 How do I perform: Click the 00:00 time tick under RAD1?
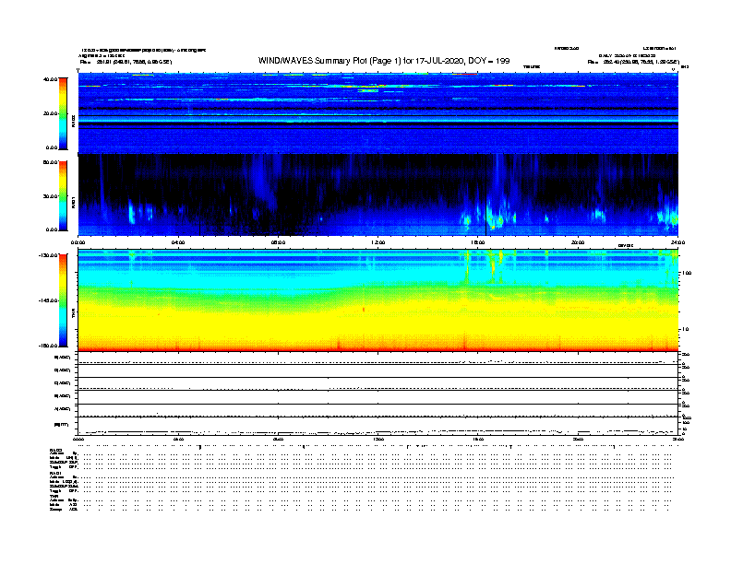pos(78,242)
